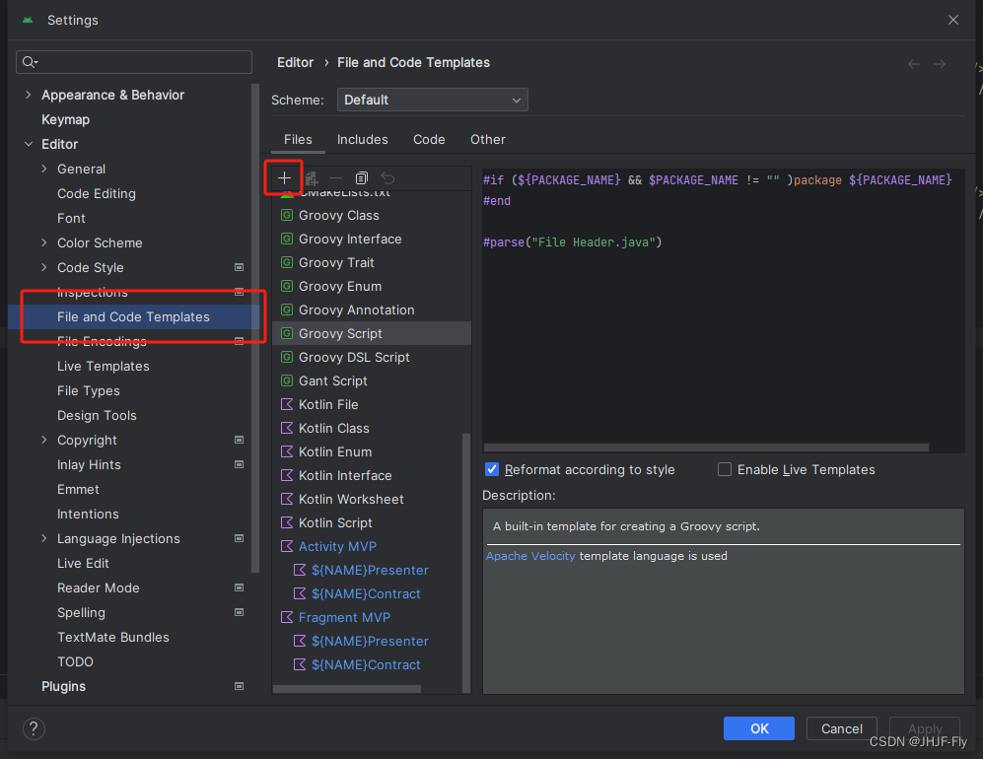
Task: Click the Groovy Interface template icon
Action: [x=287, y=239]
